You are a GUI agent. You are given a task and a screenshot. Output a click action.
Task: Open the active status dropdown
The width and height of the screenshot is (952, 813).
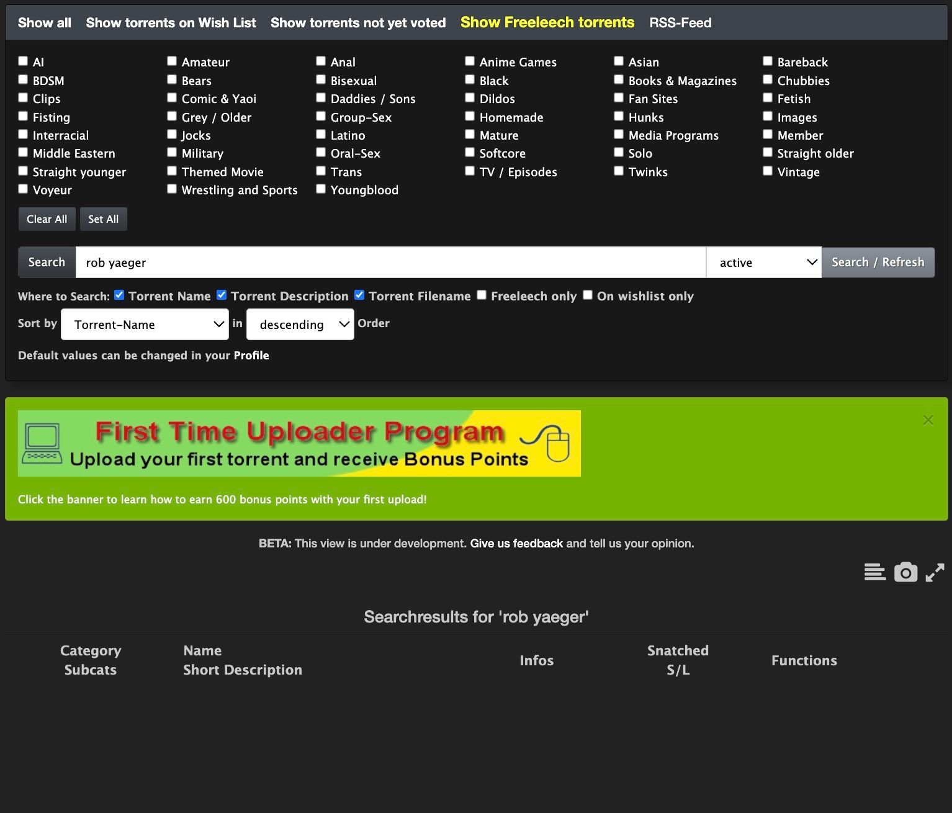point(764,263)
